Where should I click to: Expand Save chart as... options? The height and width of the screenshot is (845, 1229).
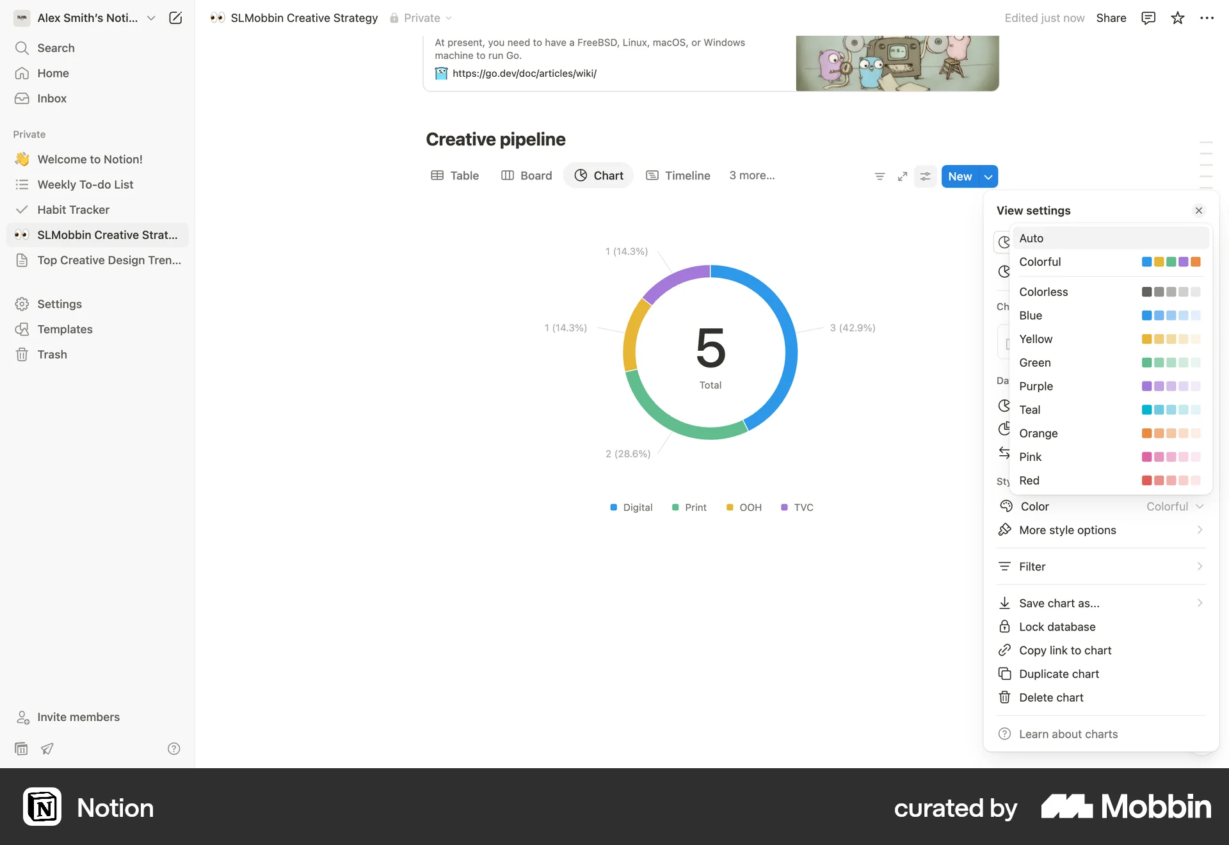[x=1057, y=602]
